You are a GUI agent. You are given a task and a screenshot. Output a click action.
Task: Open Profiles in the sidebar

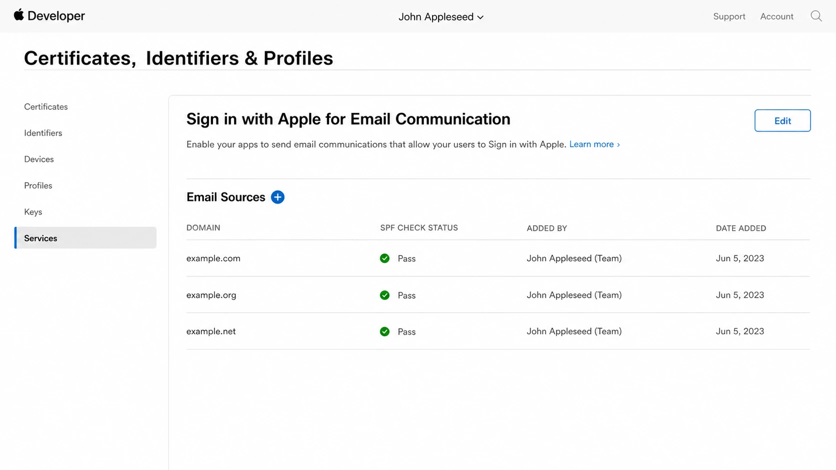38,186
